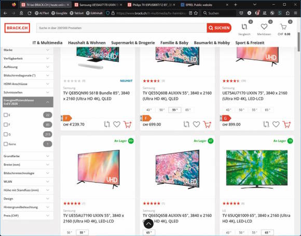Viewport: 301px width, 236px height.
Task: Expand the Grundfarbe filter
Action: [28, 156]
